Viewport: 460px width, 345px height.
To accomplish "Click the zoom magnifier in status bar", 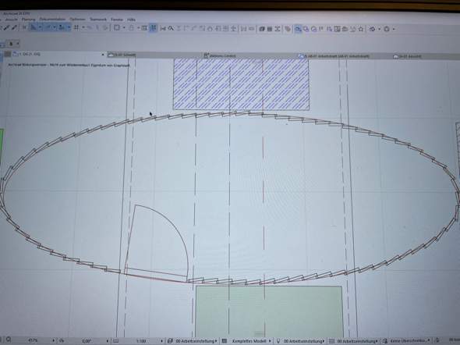I will click(x=9, y=340).
